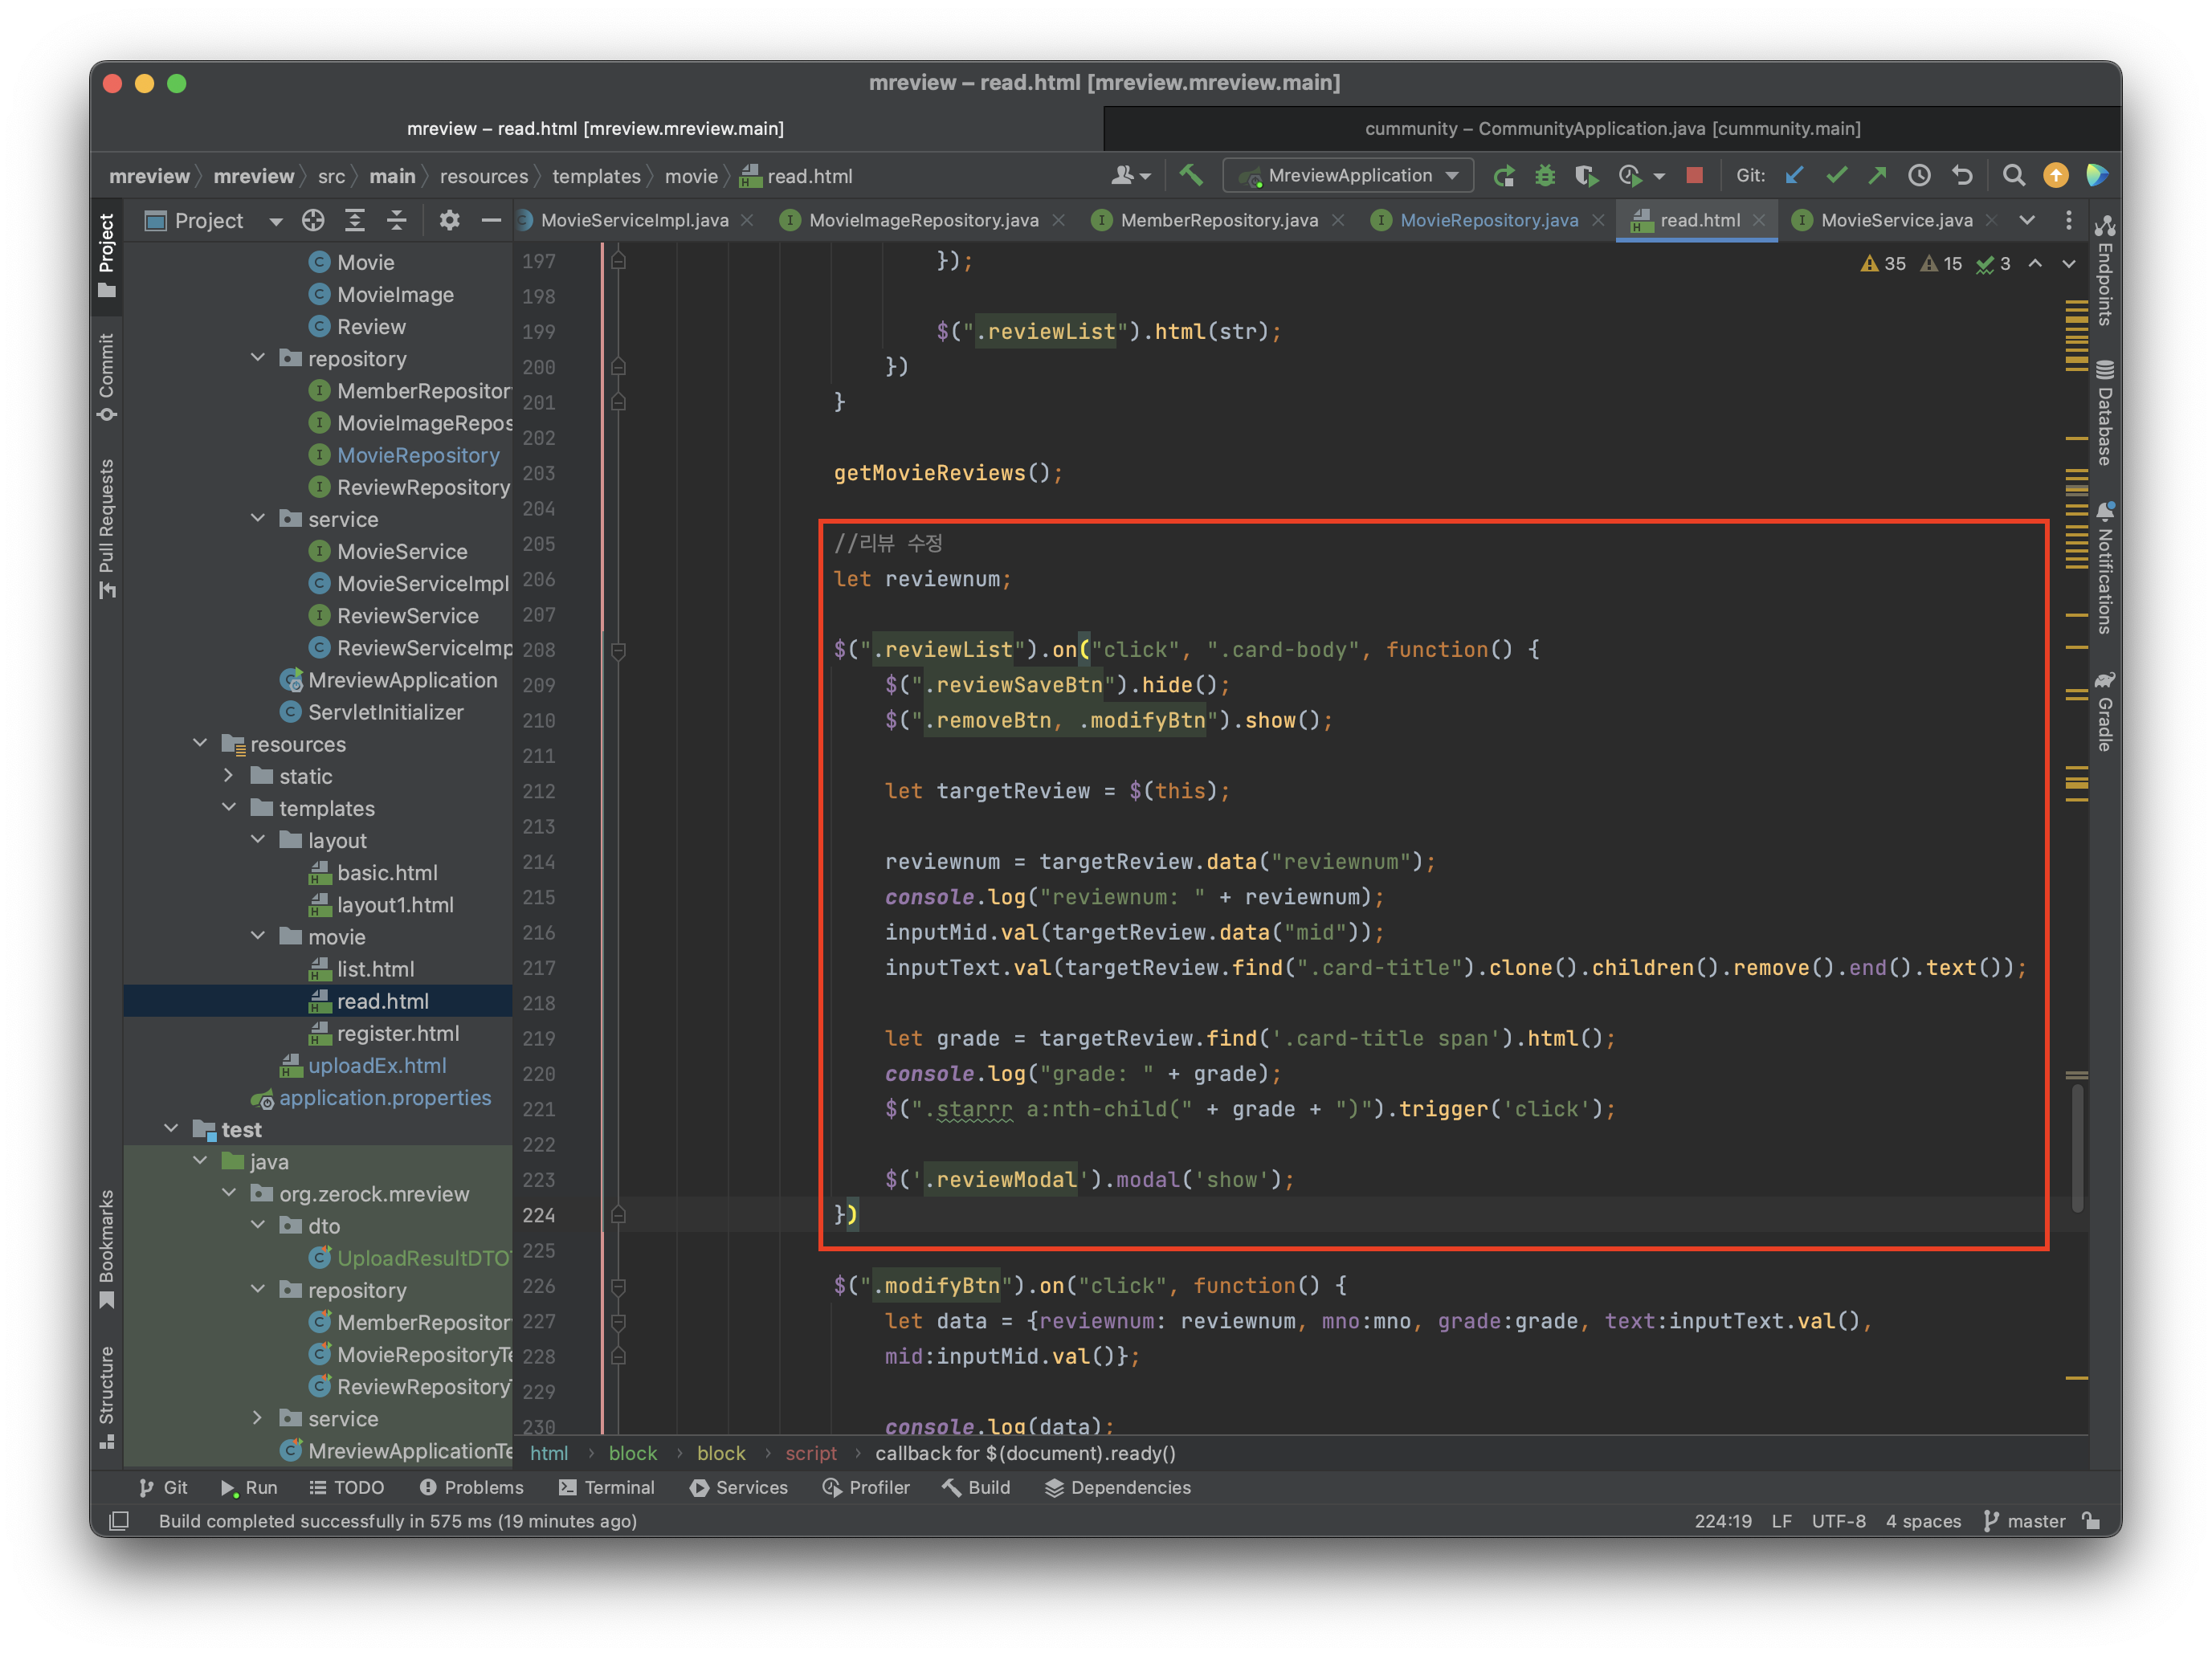Show Git history clock icon
The image size is (2212, 1656).
(x=1919, y=176)
